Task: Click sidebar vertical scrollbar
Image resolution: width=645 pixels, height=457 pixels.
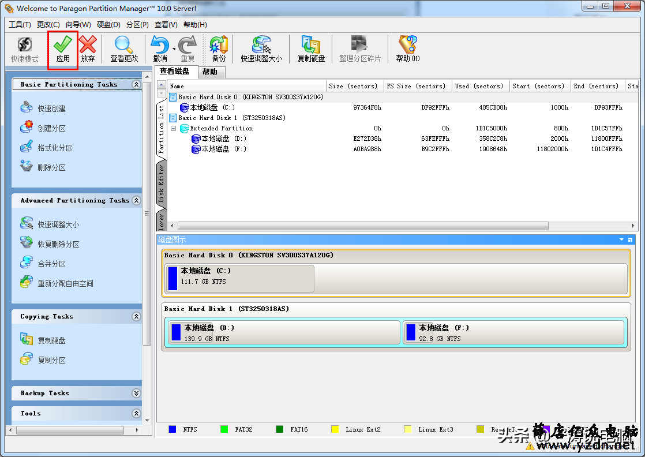Action: 147,213
